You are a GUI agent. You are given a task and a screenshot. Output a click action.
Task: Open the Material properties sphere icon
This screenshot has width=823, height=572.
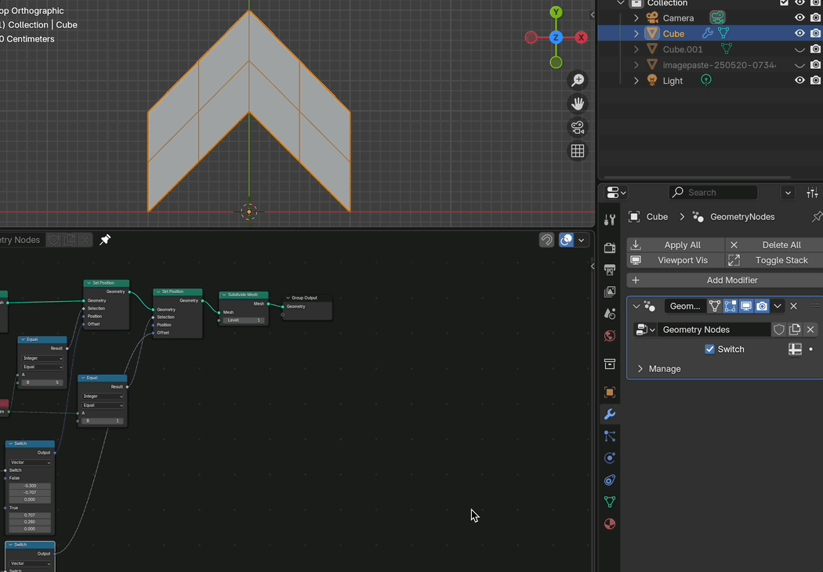tap(609, 524)
